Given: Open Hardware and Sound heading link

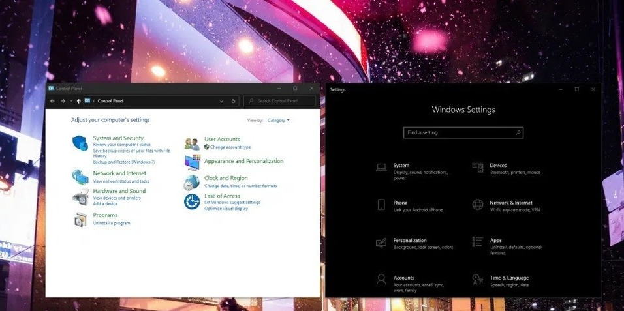Looking at the screenshot, I should point(119,191).
